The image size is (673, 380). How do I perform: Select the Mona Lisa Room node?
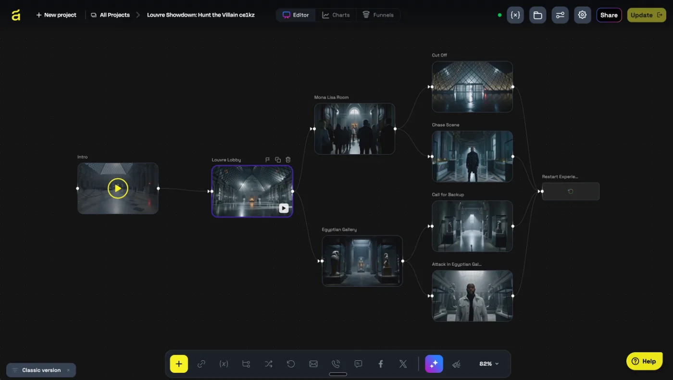tap(355, 129)
